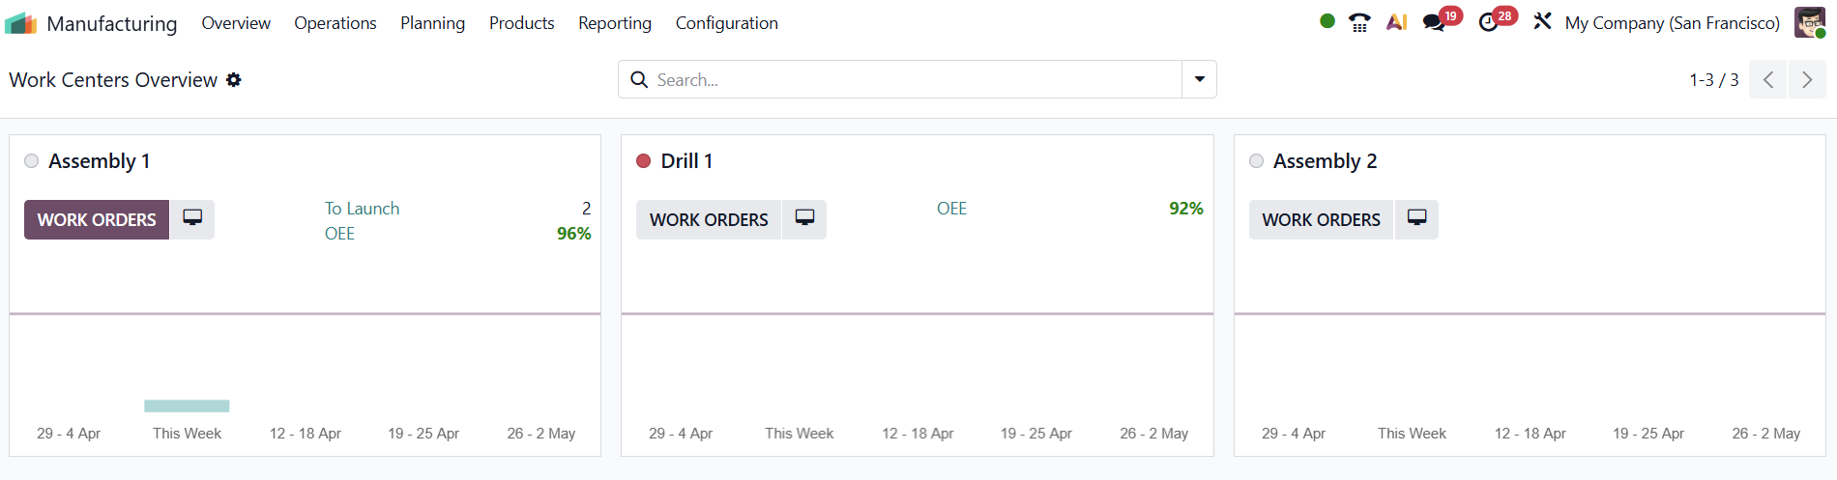
Task: Expand the search options dropdown arrow
Action: [1199, 79]
